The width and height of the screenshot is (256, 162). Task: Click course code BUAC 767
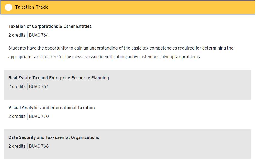pyautogui.click(x=39, y=87)
